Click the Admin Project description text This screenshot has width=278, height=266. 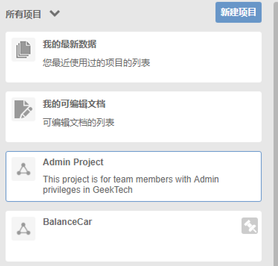131,184
